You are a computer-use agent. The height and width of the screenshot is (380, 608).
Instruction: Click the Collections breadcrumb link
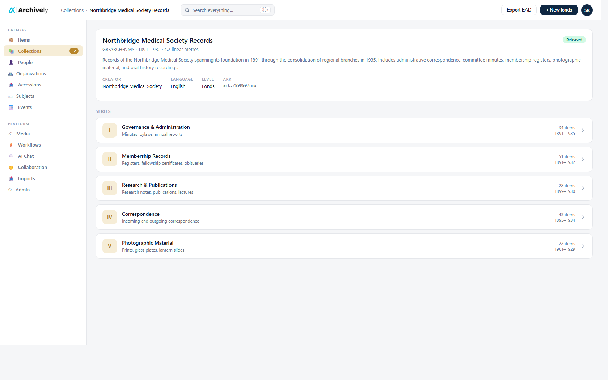click(x=72, y=10)
